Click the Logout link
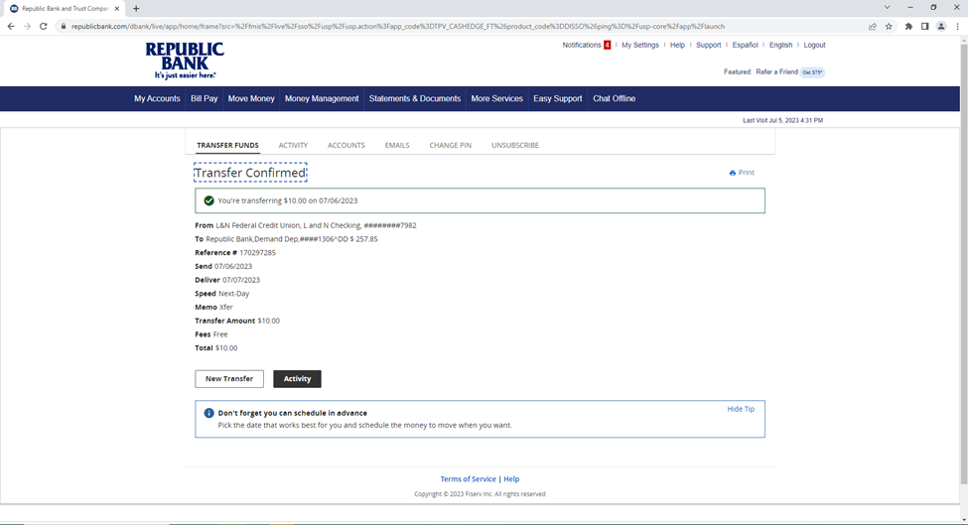This screenshot has width=968, height=525. [814, 45]
